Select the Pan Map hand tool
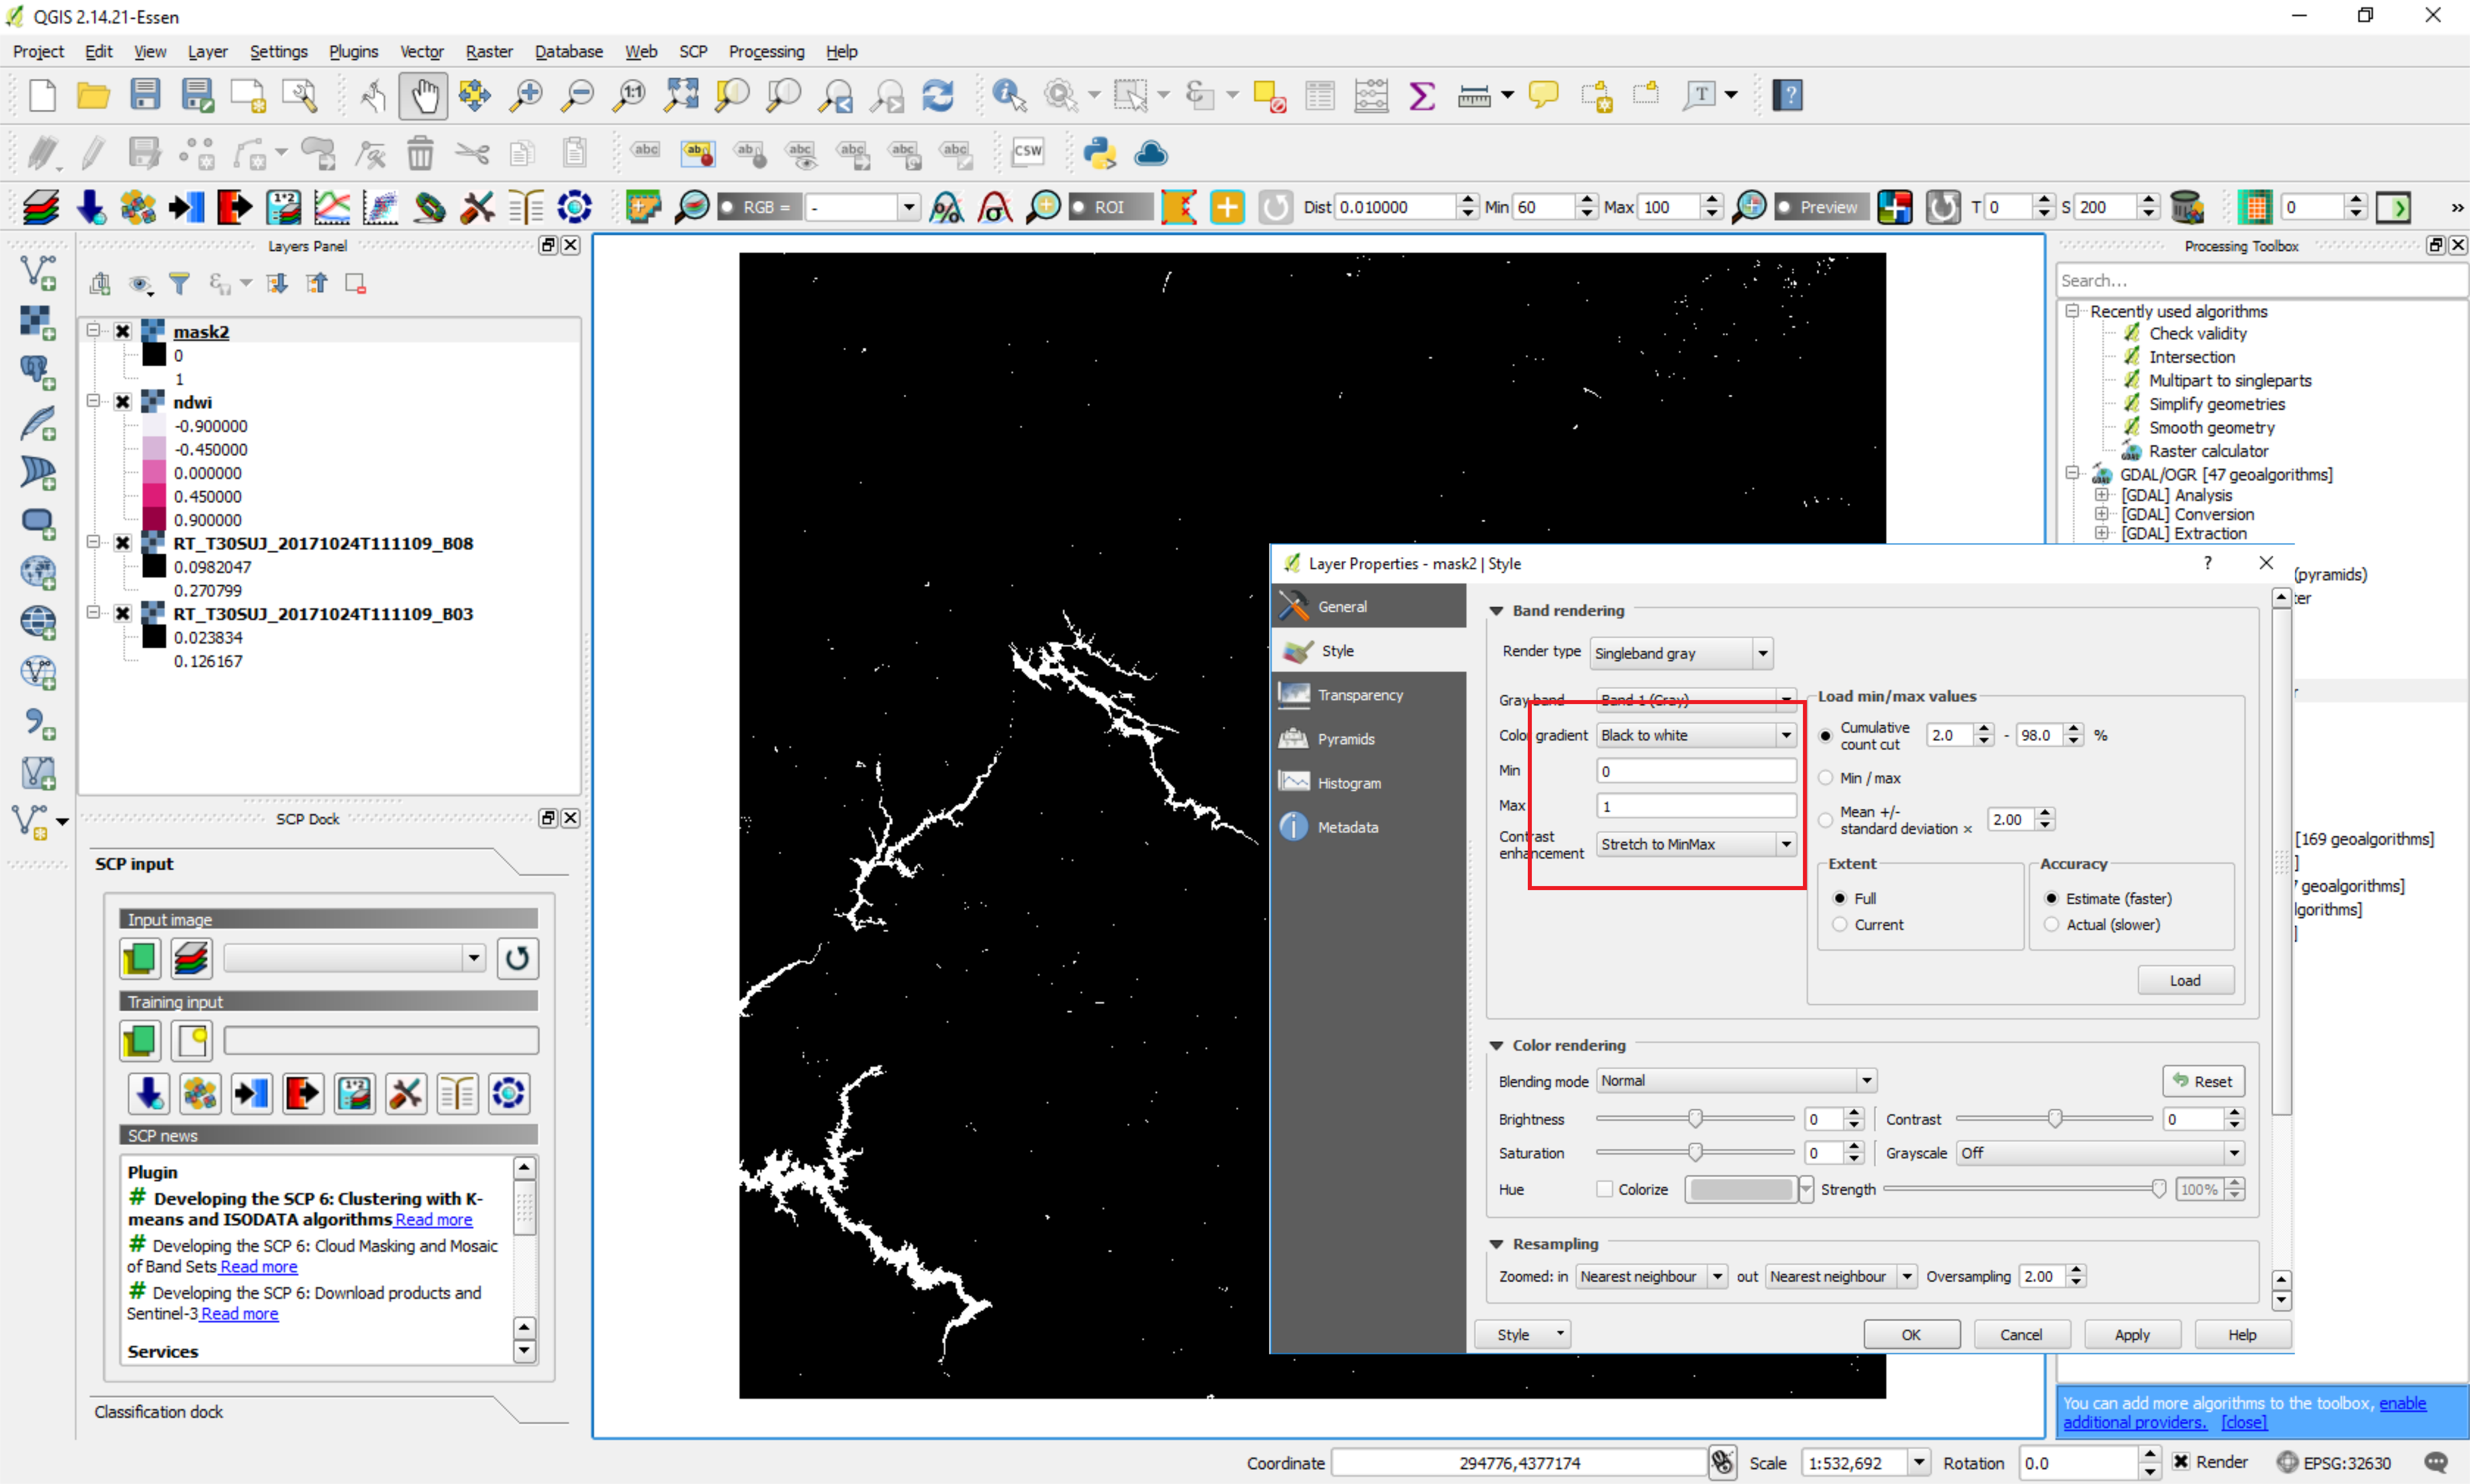The image size is (2470, 1484). [423, 96]
